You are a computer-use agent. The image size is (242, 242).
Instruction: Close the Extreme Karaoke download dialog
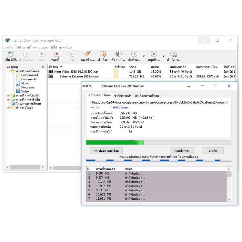[x=229, y=86]
